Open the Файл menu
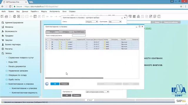The height and width of the screenshot is (105, 188). tap(4, 11)
